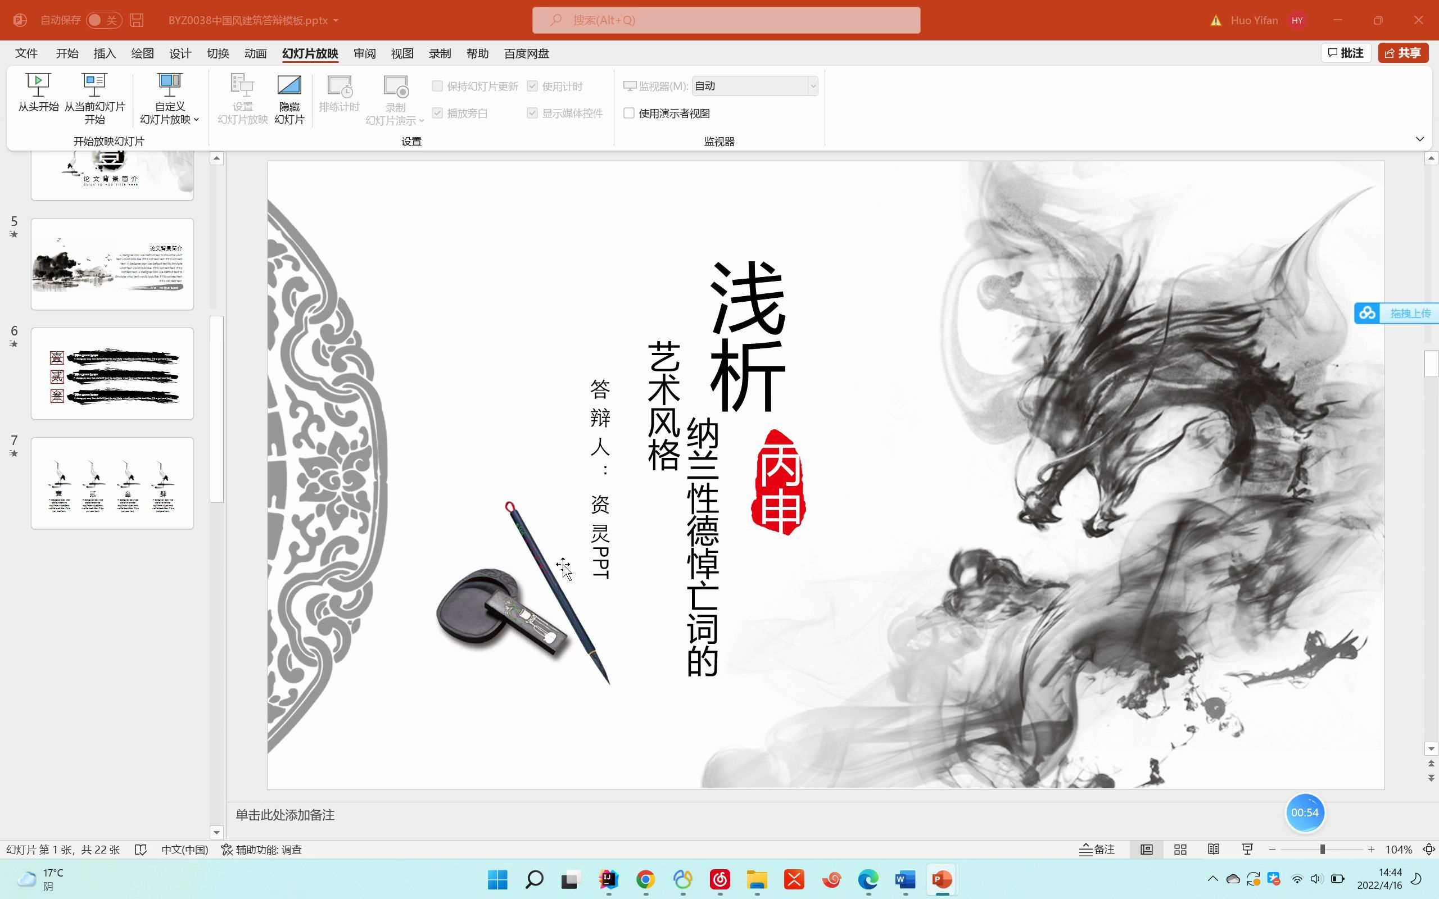The height and width of the screenshot is (899, 1439).
Task: Click the zoom slider handle
Action: 1323,850
